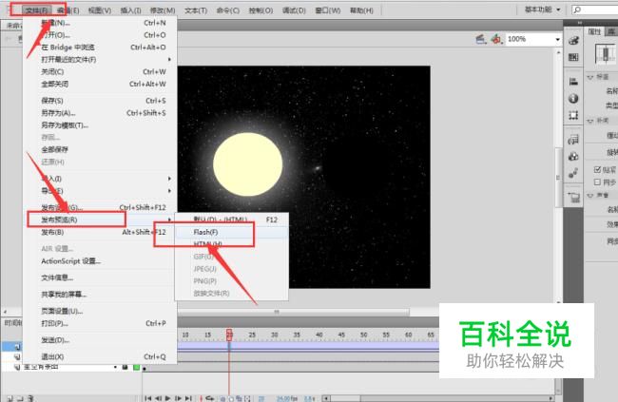
Task: Expand the 导出(E) submenu
Action: (100, 191)
